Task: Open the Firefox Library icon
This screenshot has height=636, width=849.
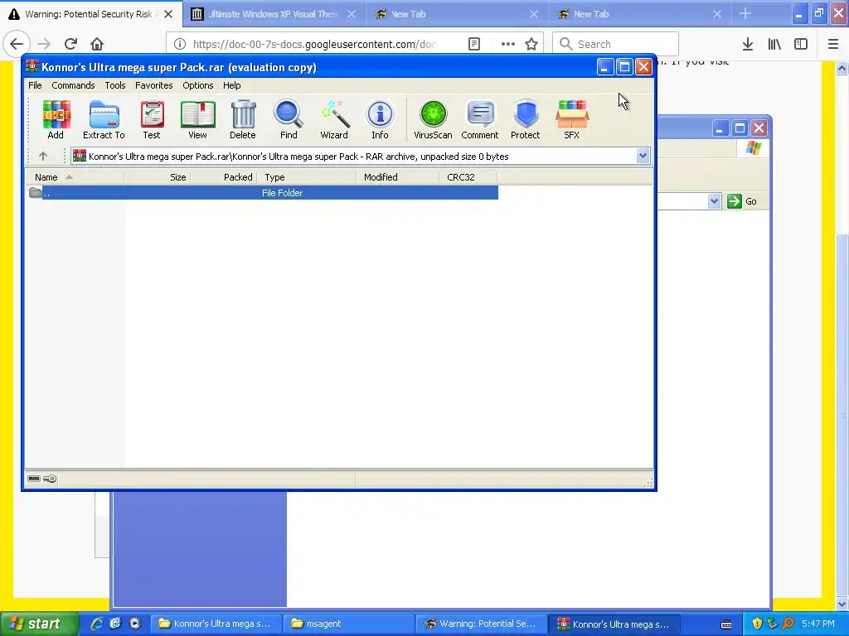Action: 774,44
